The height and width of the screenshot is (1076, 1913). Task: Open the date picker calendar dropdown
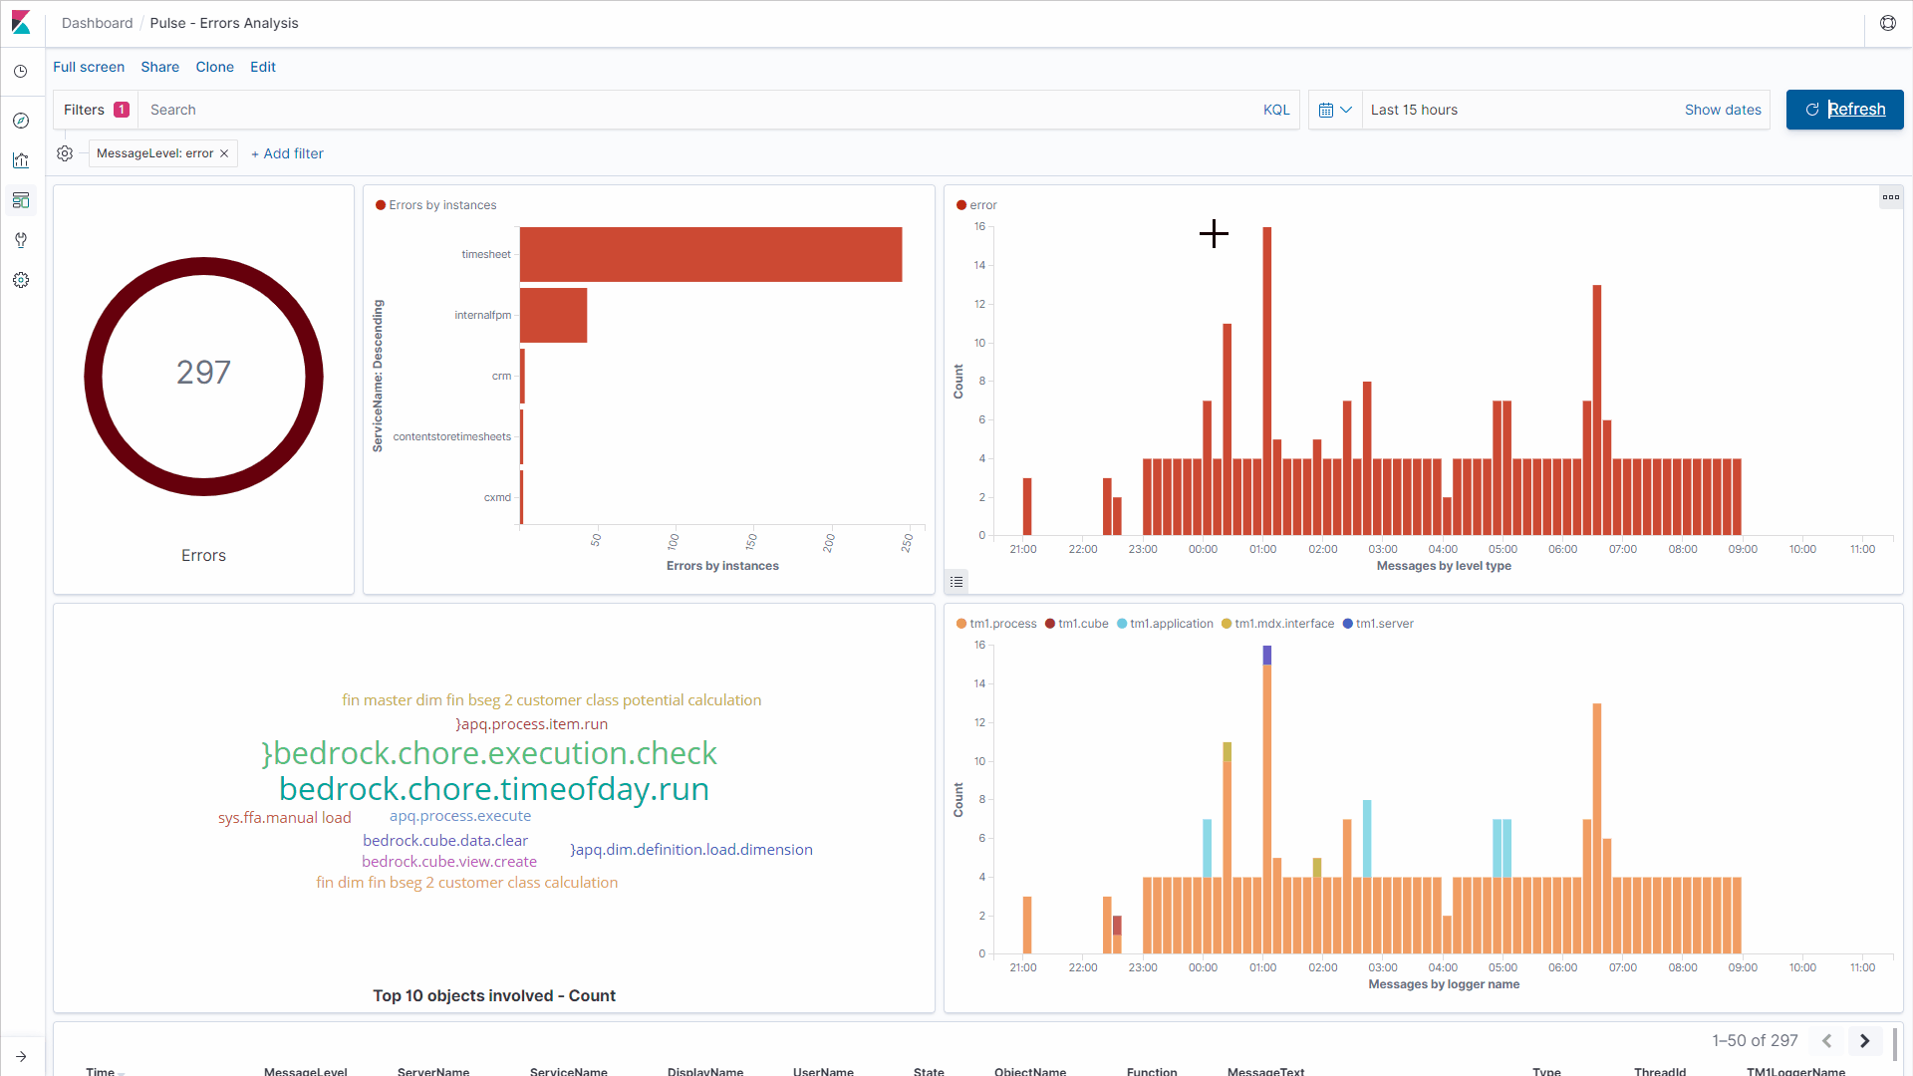pos(1335,110)
